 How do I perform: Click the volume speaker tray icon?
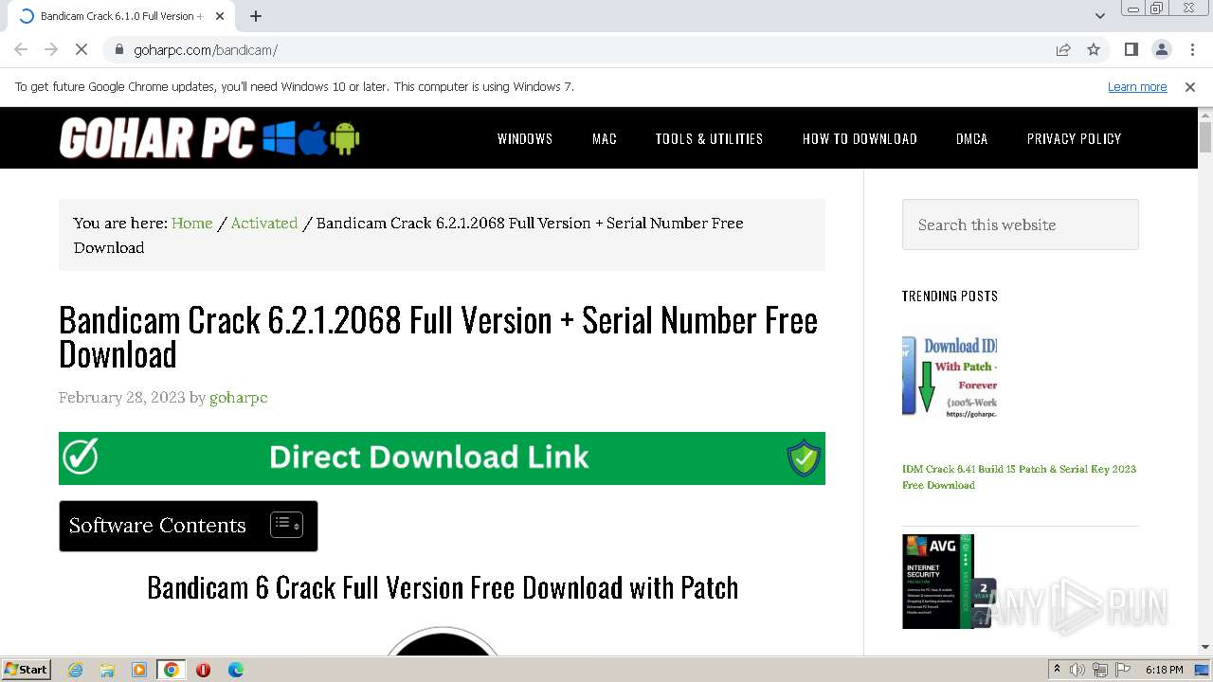click(x=1077, y=670)
